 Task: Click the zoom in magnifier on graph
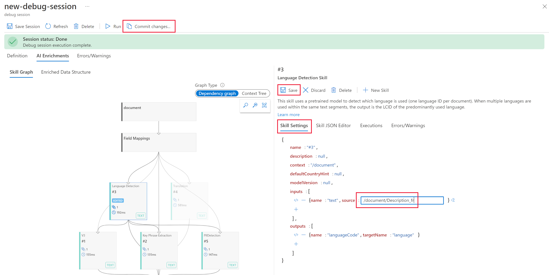pyautogui.click(x=246, y=105)
